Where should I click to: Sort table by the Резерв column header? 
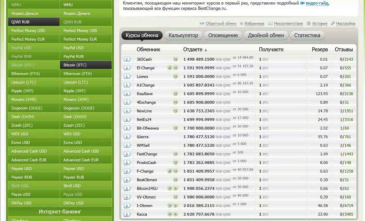319,50
